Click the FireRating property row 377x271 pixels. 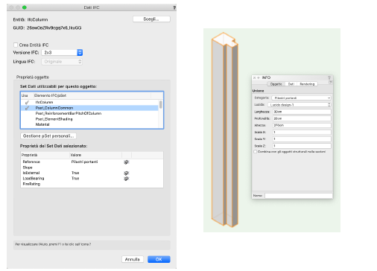[x=92, y=184]
